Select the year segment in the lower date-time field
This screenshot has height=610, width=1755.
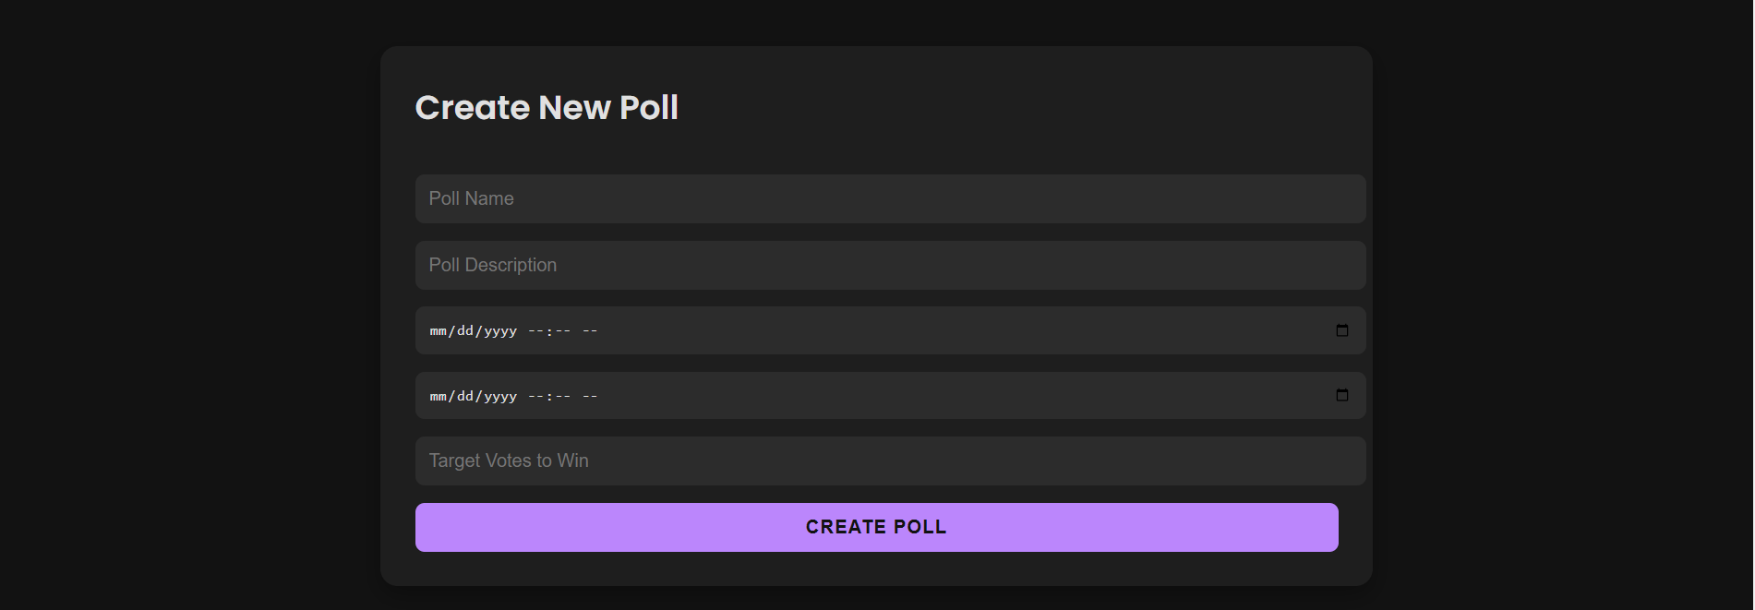pyautogui.click(x=500, y=397)
